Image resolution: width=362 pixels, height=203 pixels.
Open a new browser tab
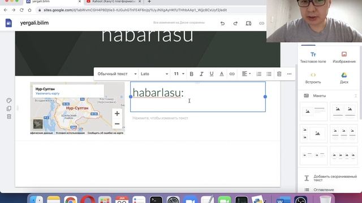pos(149,2)
